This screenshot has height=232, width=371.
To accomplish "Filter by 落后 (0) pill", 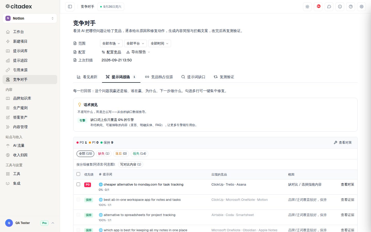I will click(121, 154).
